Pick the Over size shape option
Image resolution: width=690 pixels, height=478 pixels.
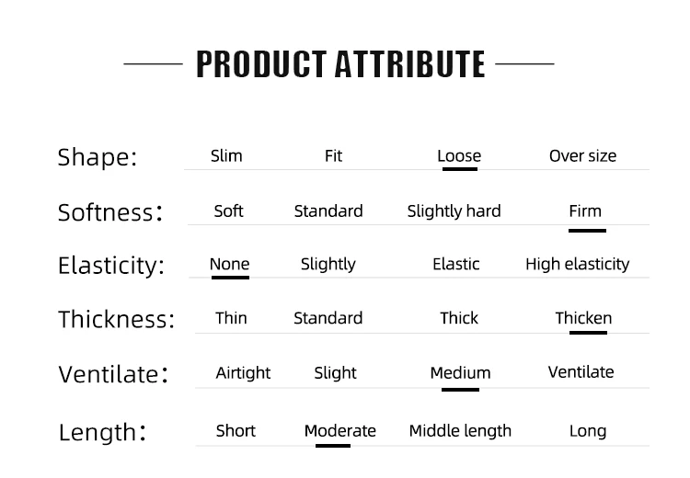pos(582,155)
